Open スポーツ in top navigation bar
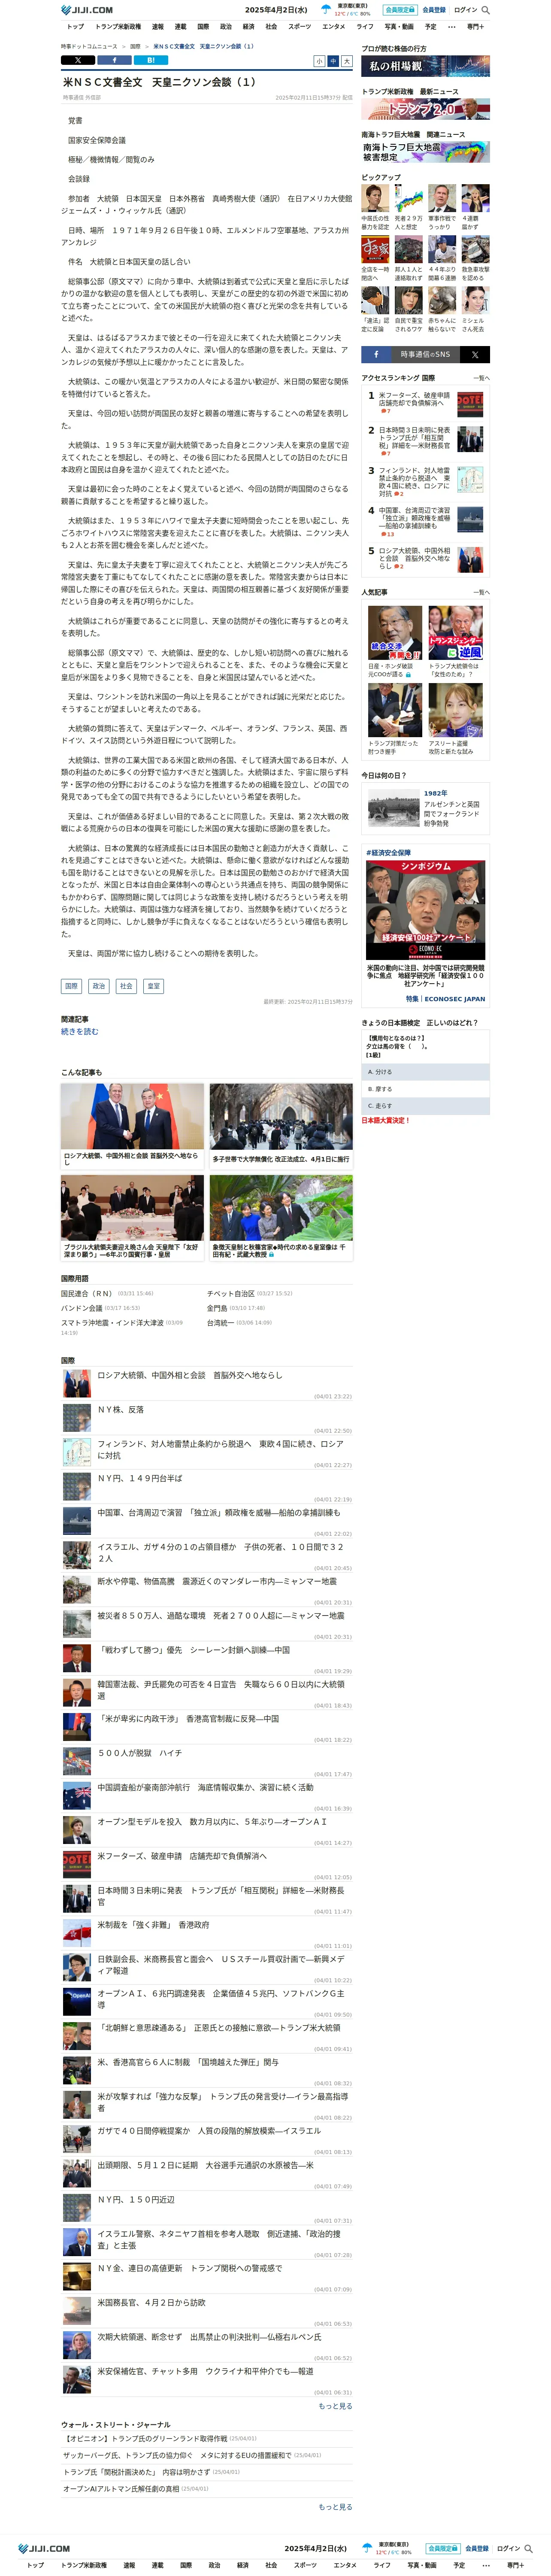This screenshot has width=551, height=2576. point(299,27)
